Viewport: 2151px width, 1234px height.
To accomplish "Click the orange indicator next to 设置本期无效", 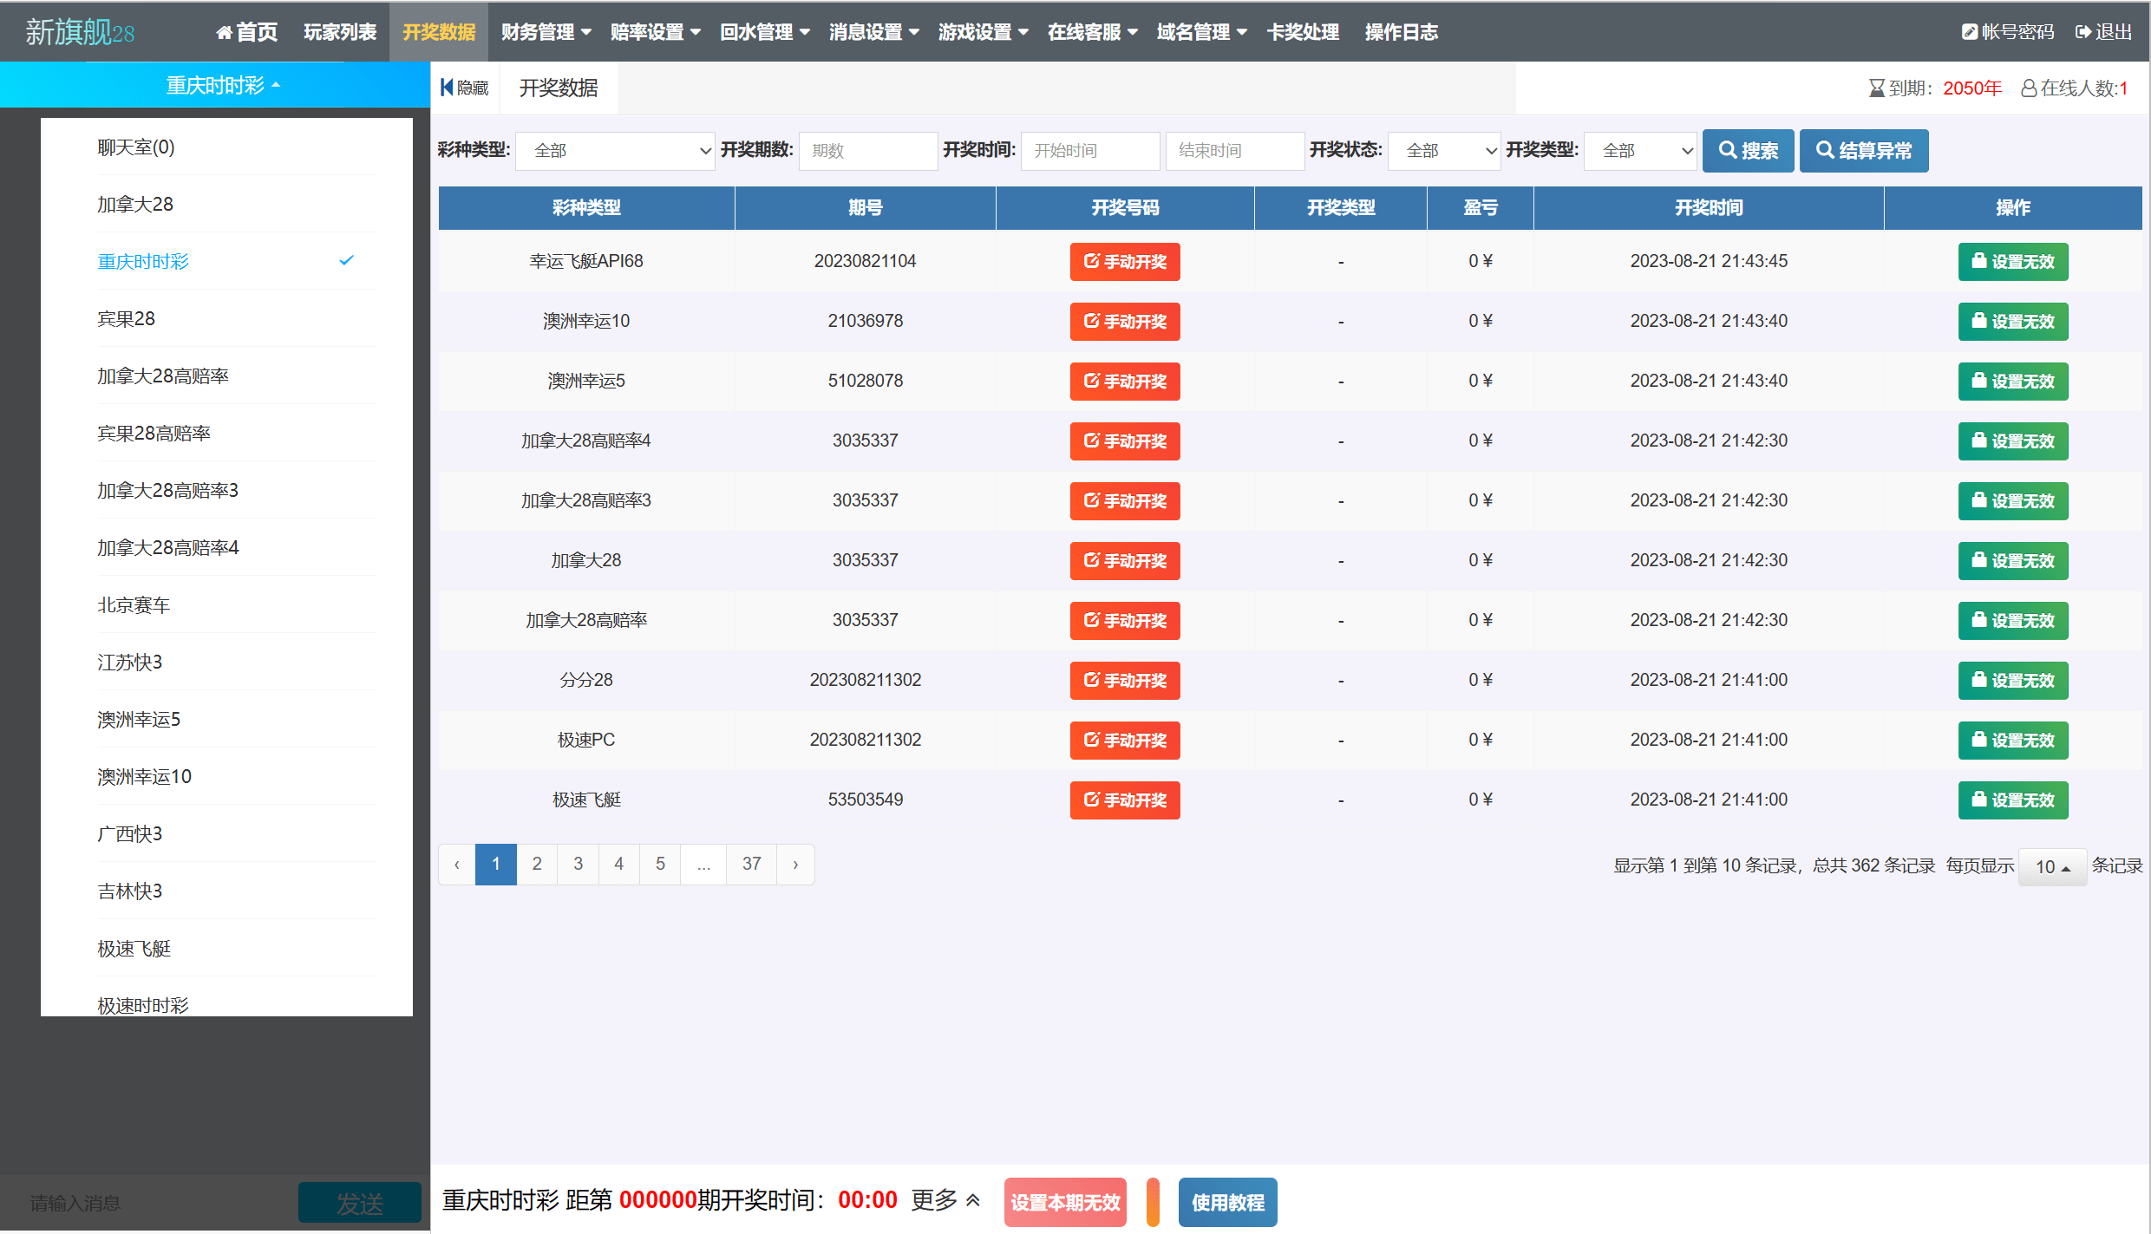I will [1153, 1202].
